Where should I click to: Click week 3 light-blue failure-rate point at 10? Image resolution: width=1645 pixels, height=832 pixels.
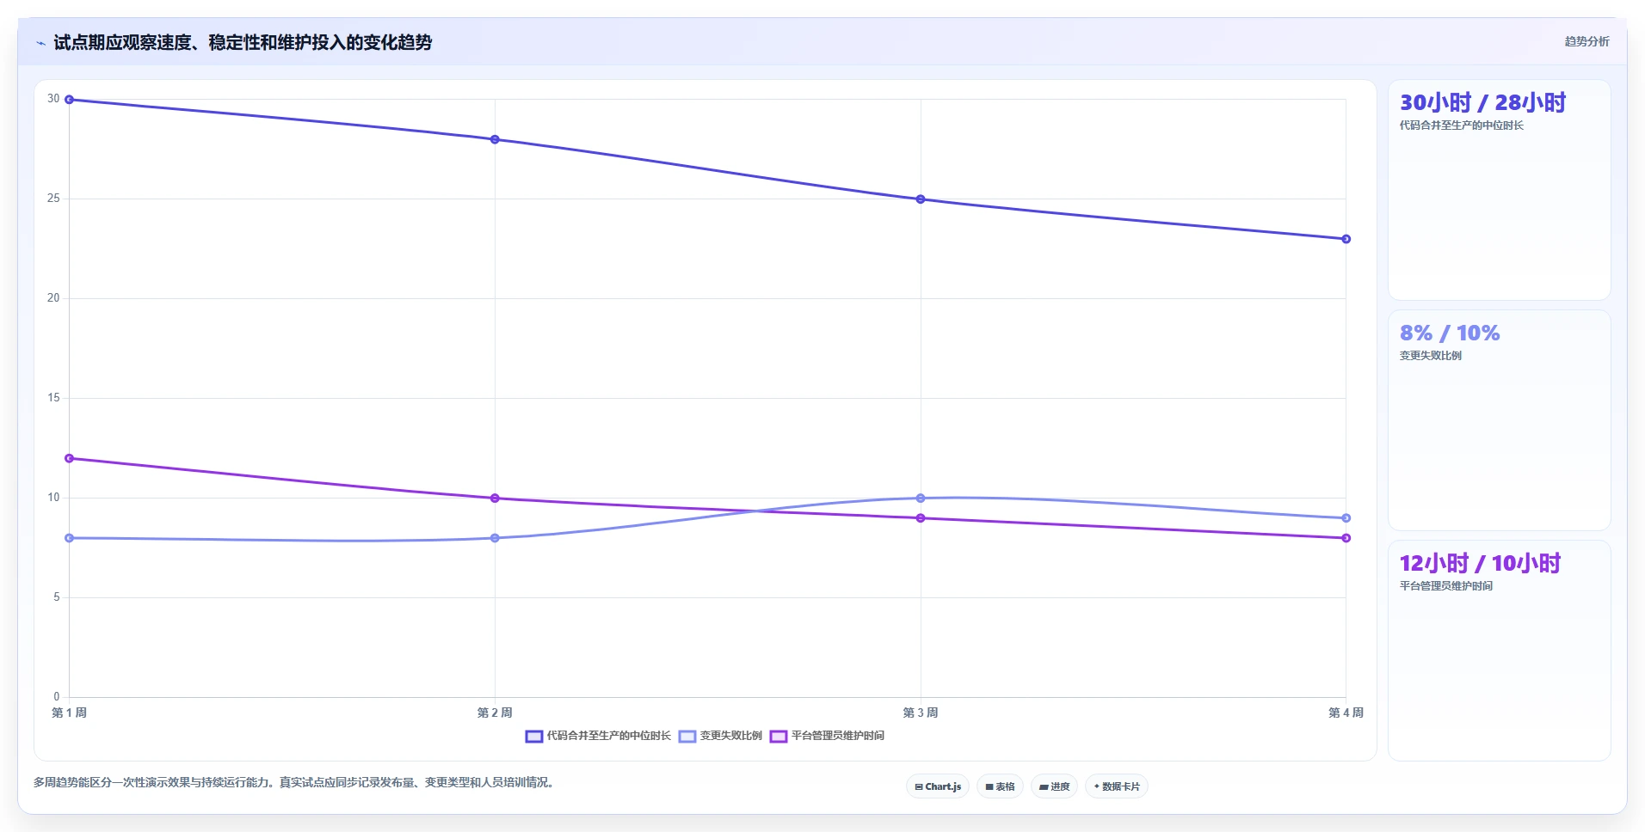pos(921,499)
